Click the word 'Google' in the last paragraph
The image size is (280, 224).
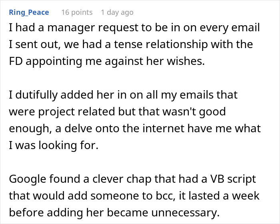point(27,179)
